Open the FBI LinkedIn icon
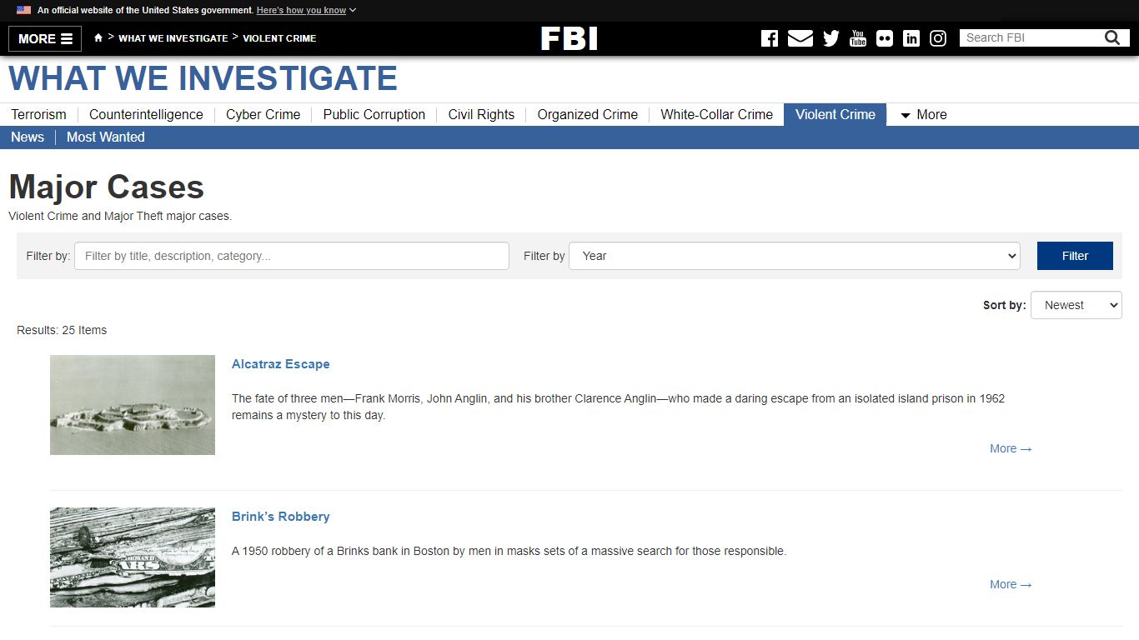The width and height of the screenshot is (1139, 640). tap(911, 38)
